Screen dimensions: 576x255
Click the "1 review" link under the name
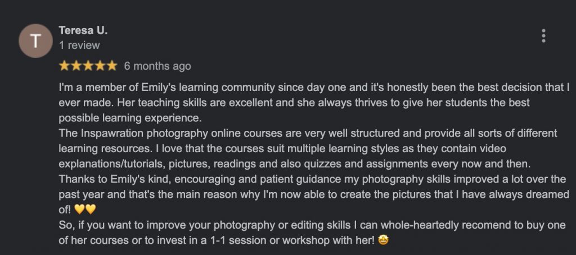(x=79, y=45)
